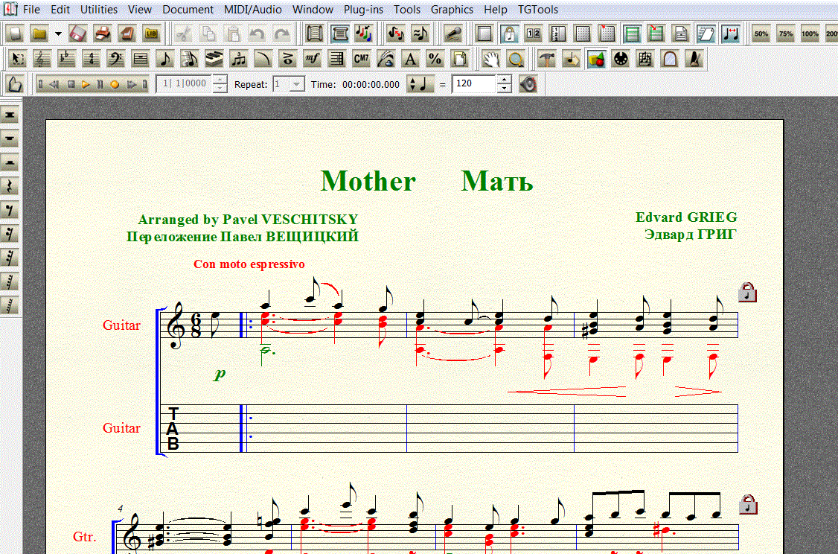Set zoom to 50%
Image resolution: width=838 pixels, height=554 pixels.
(761, 34)
